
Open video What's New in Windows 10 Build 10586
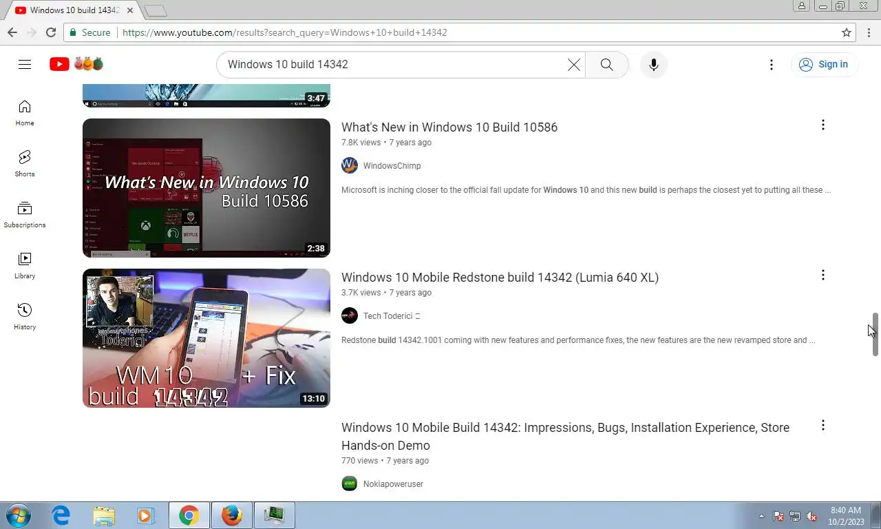[x=449, y=127]
